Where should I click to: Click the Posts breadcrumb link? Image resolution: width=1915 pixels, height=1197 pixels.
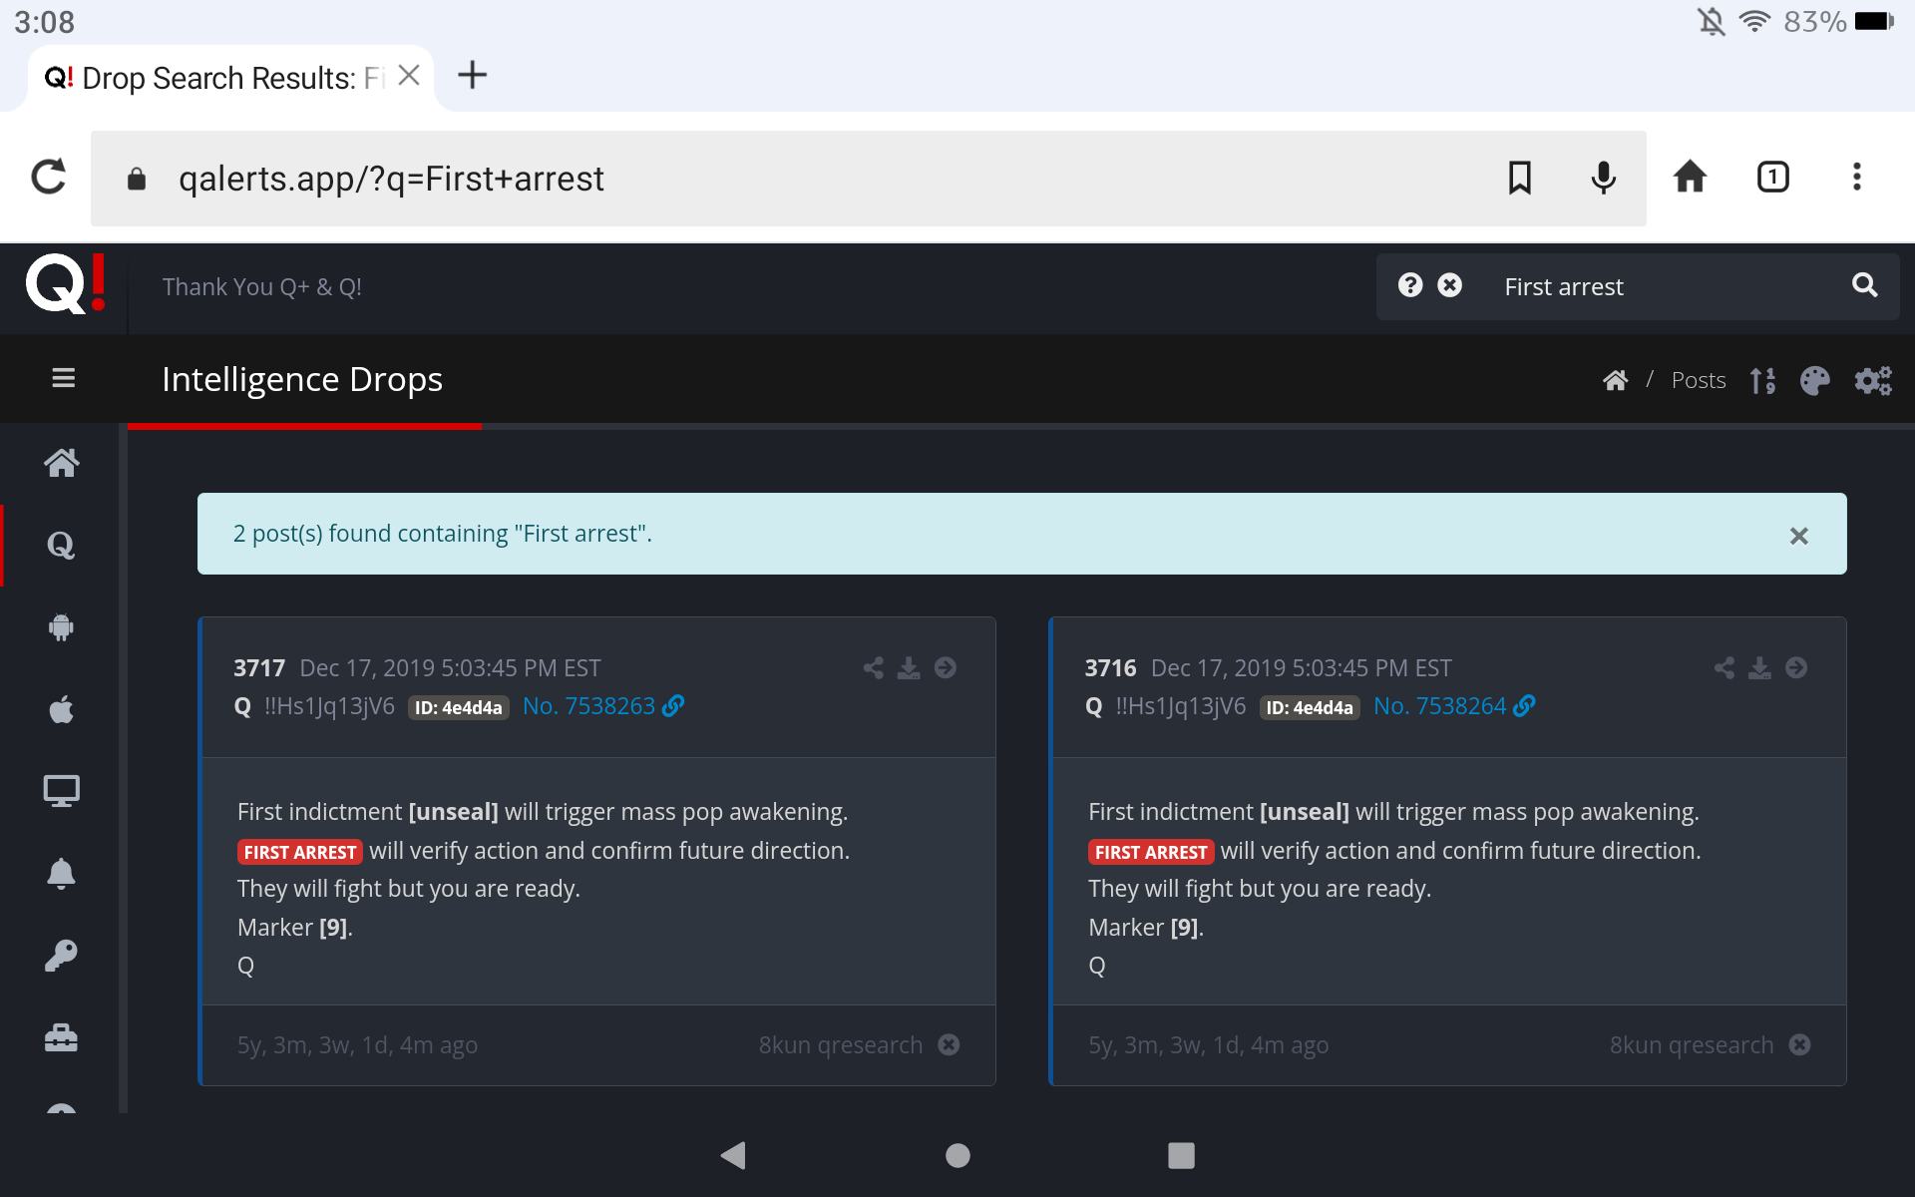(x=1698, y=380)
